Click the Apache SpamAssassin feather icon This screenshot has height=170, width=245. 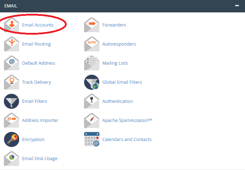(92, 120)
